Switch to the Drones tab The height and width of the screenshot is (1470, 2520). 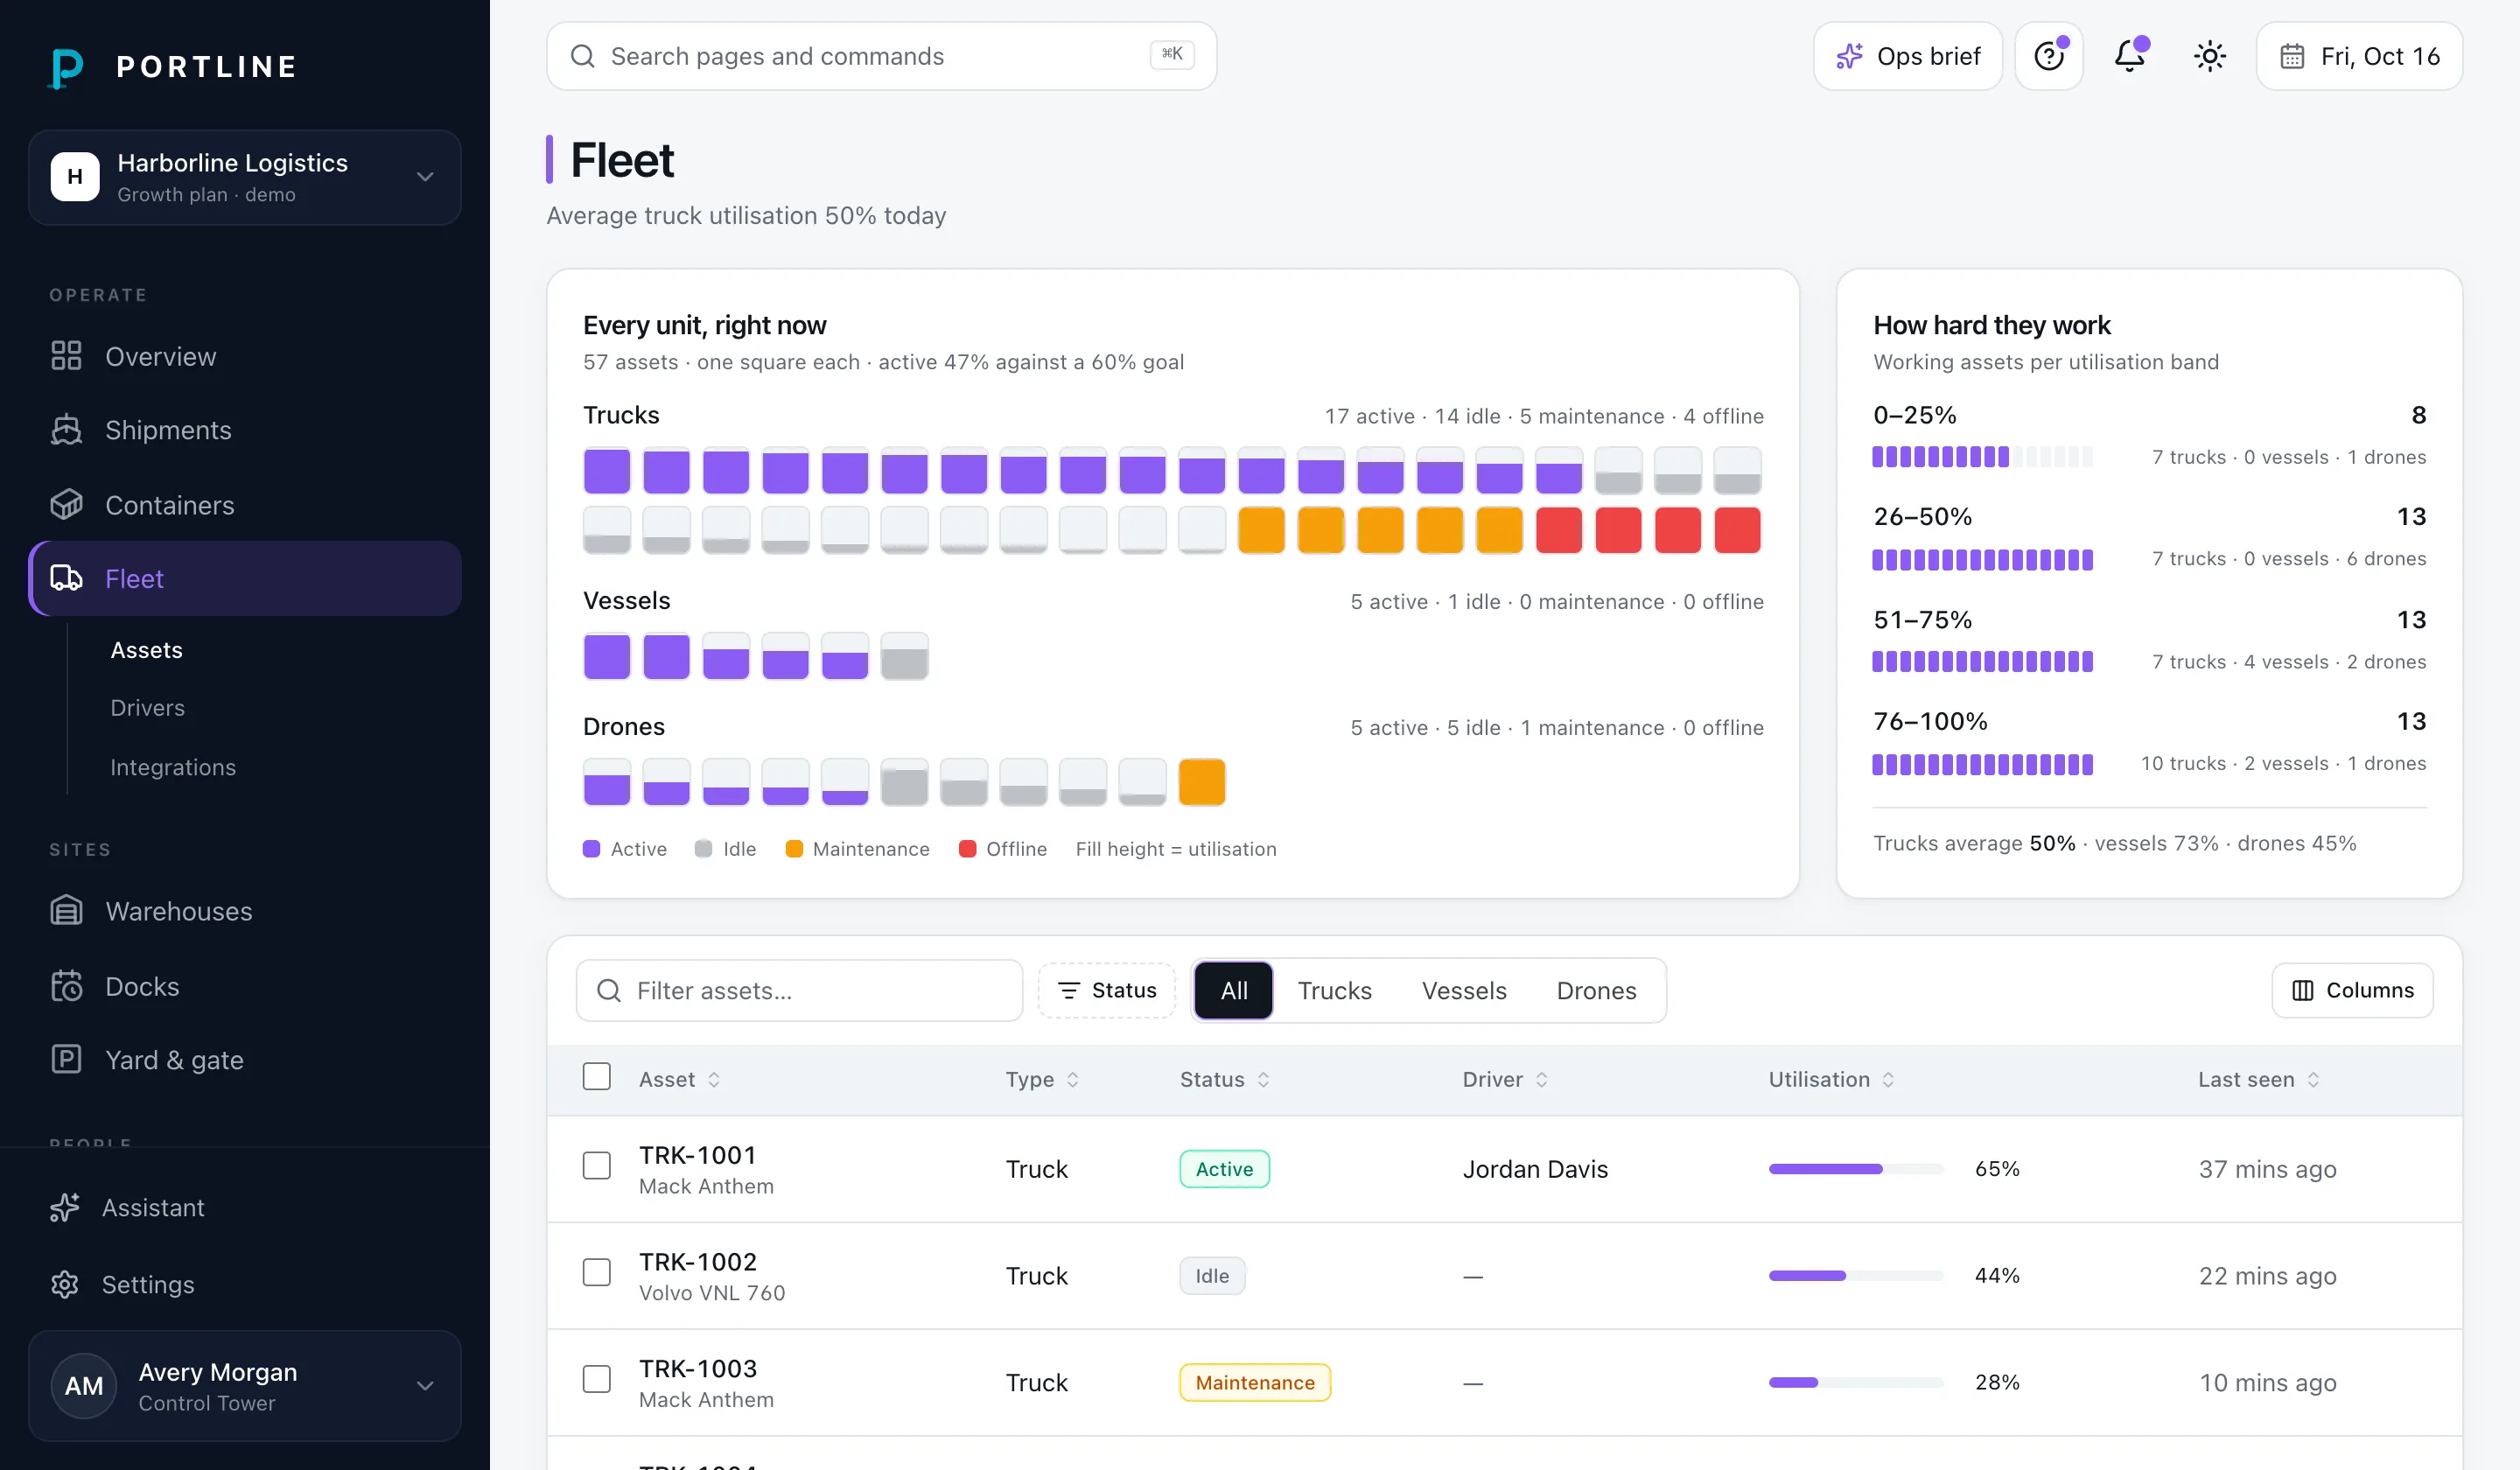click(x=1596, y=990)
